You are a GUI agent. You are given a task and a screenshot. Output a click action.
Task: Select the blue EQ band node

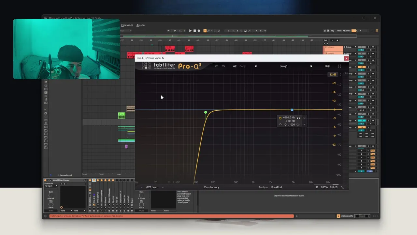292,110
